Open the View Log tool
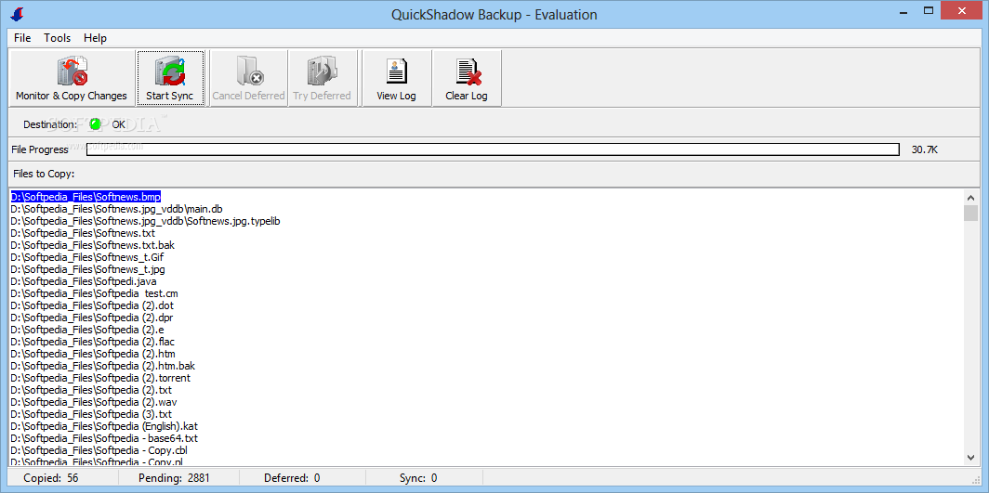Screen dimensions: 989x493 click(x=396, y=78)
